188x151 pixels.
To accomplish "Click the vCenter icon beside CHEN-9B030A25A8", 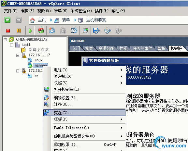I will (x=11, y=40).
